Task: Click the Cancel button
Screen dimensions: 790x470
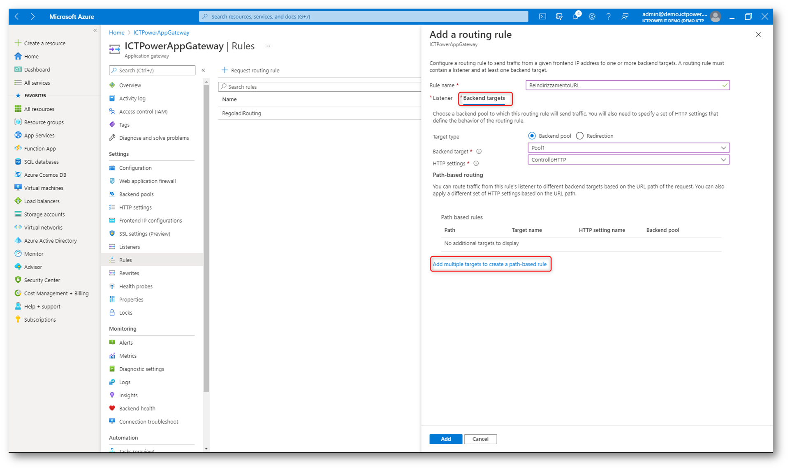Action: pos(480,439)
